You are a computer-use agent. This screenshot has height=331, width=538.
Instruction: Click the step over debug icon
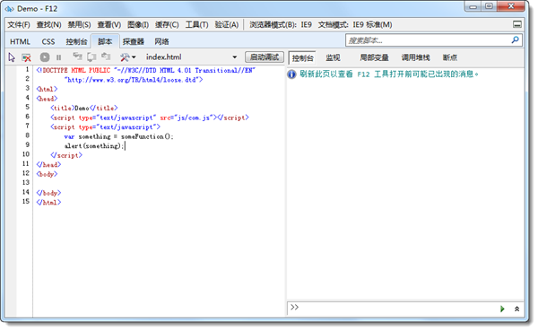point(91,57)
